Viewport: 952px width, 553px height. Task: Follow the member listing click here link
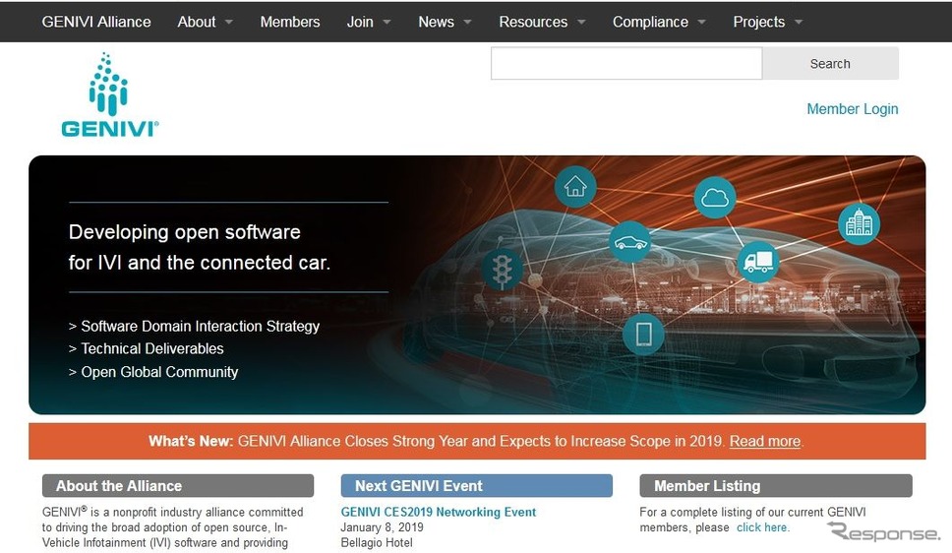point(762,527)
